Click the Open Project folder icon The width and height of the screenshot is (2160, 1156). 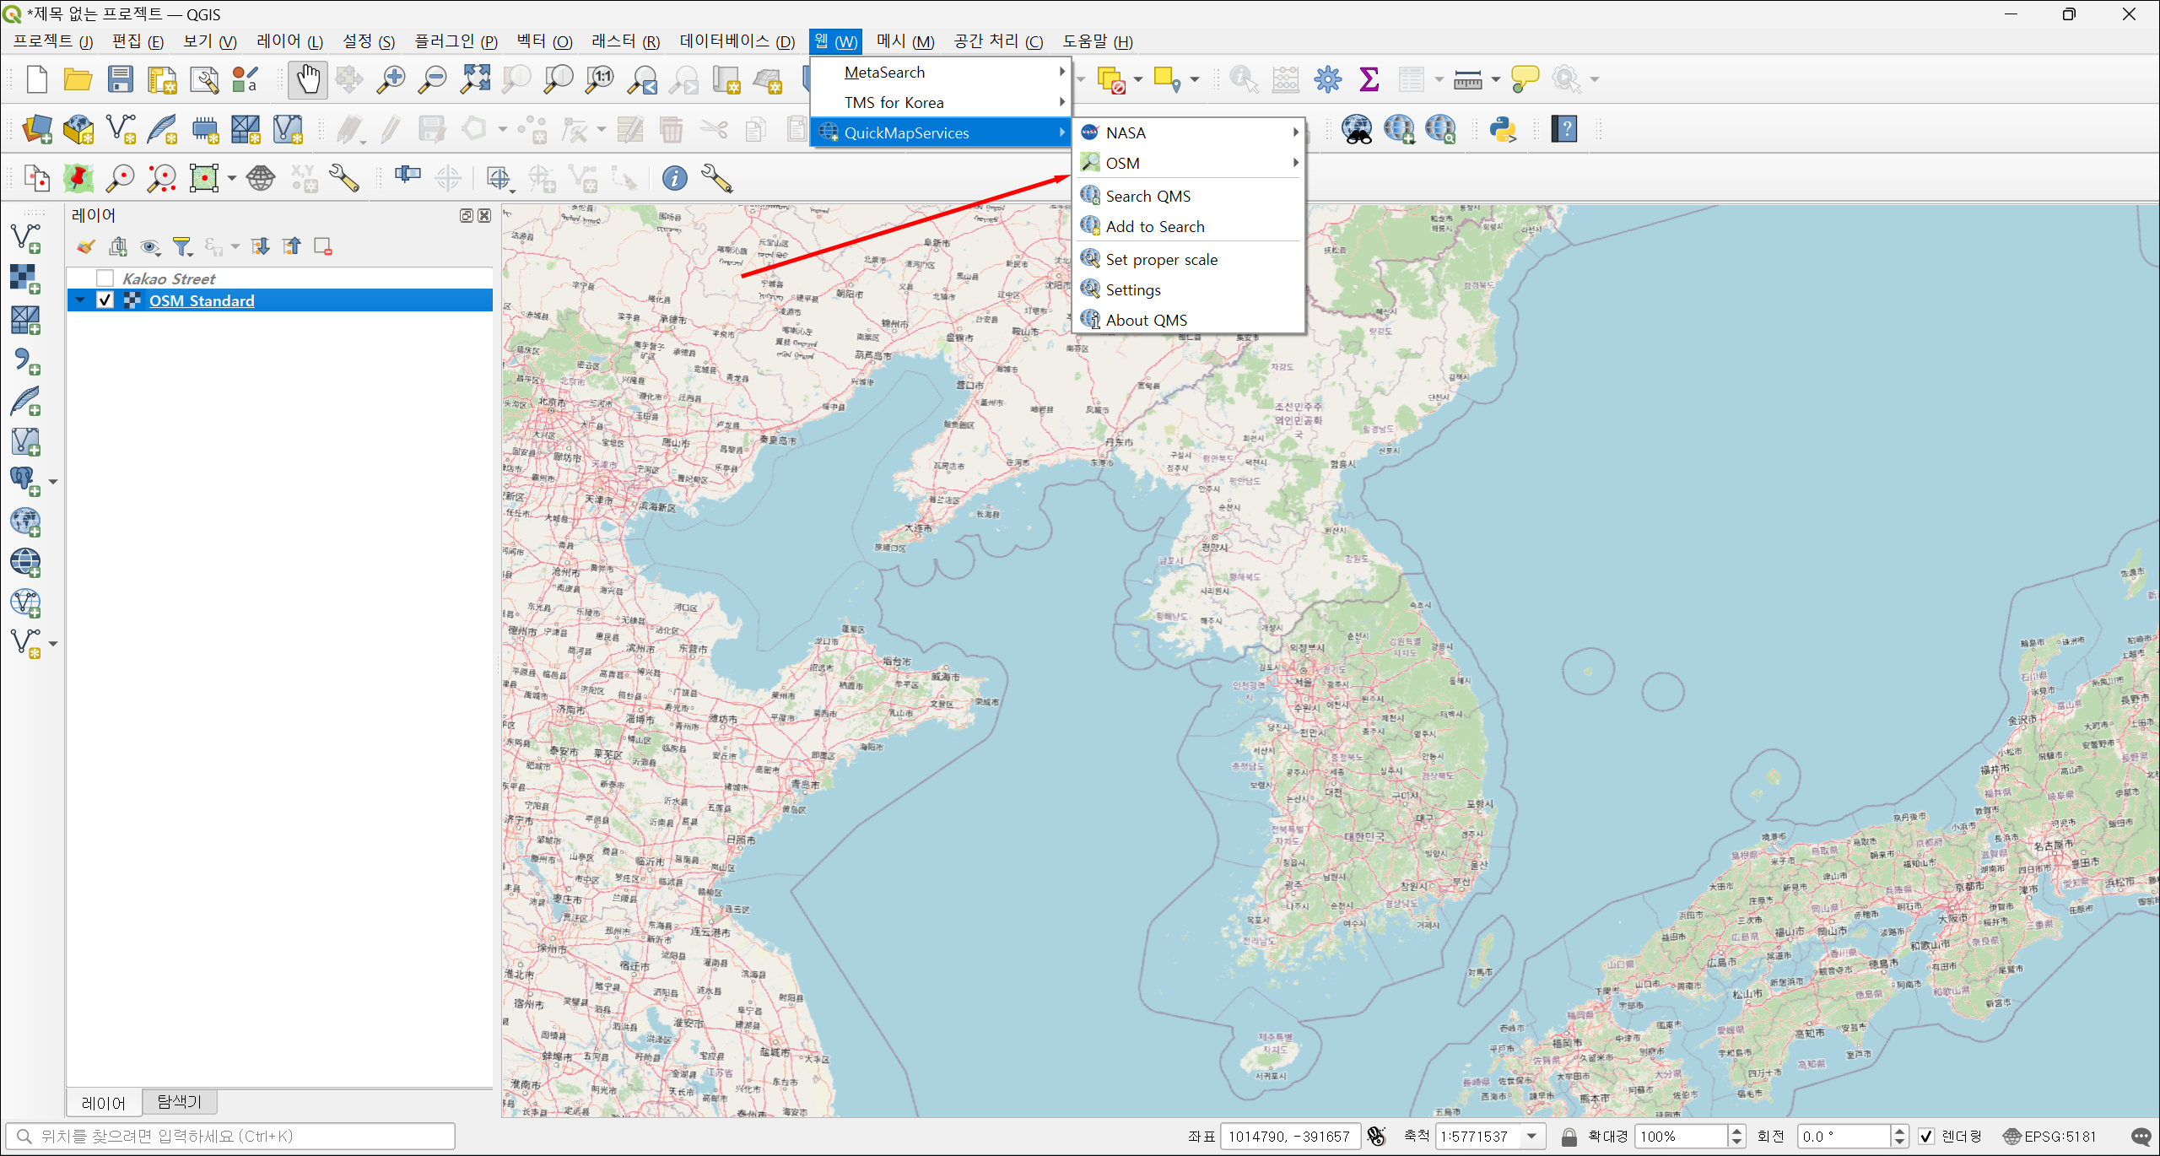click(78, 79)
